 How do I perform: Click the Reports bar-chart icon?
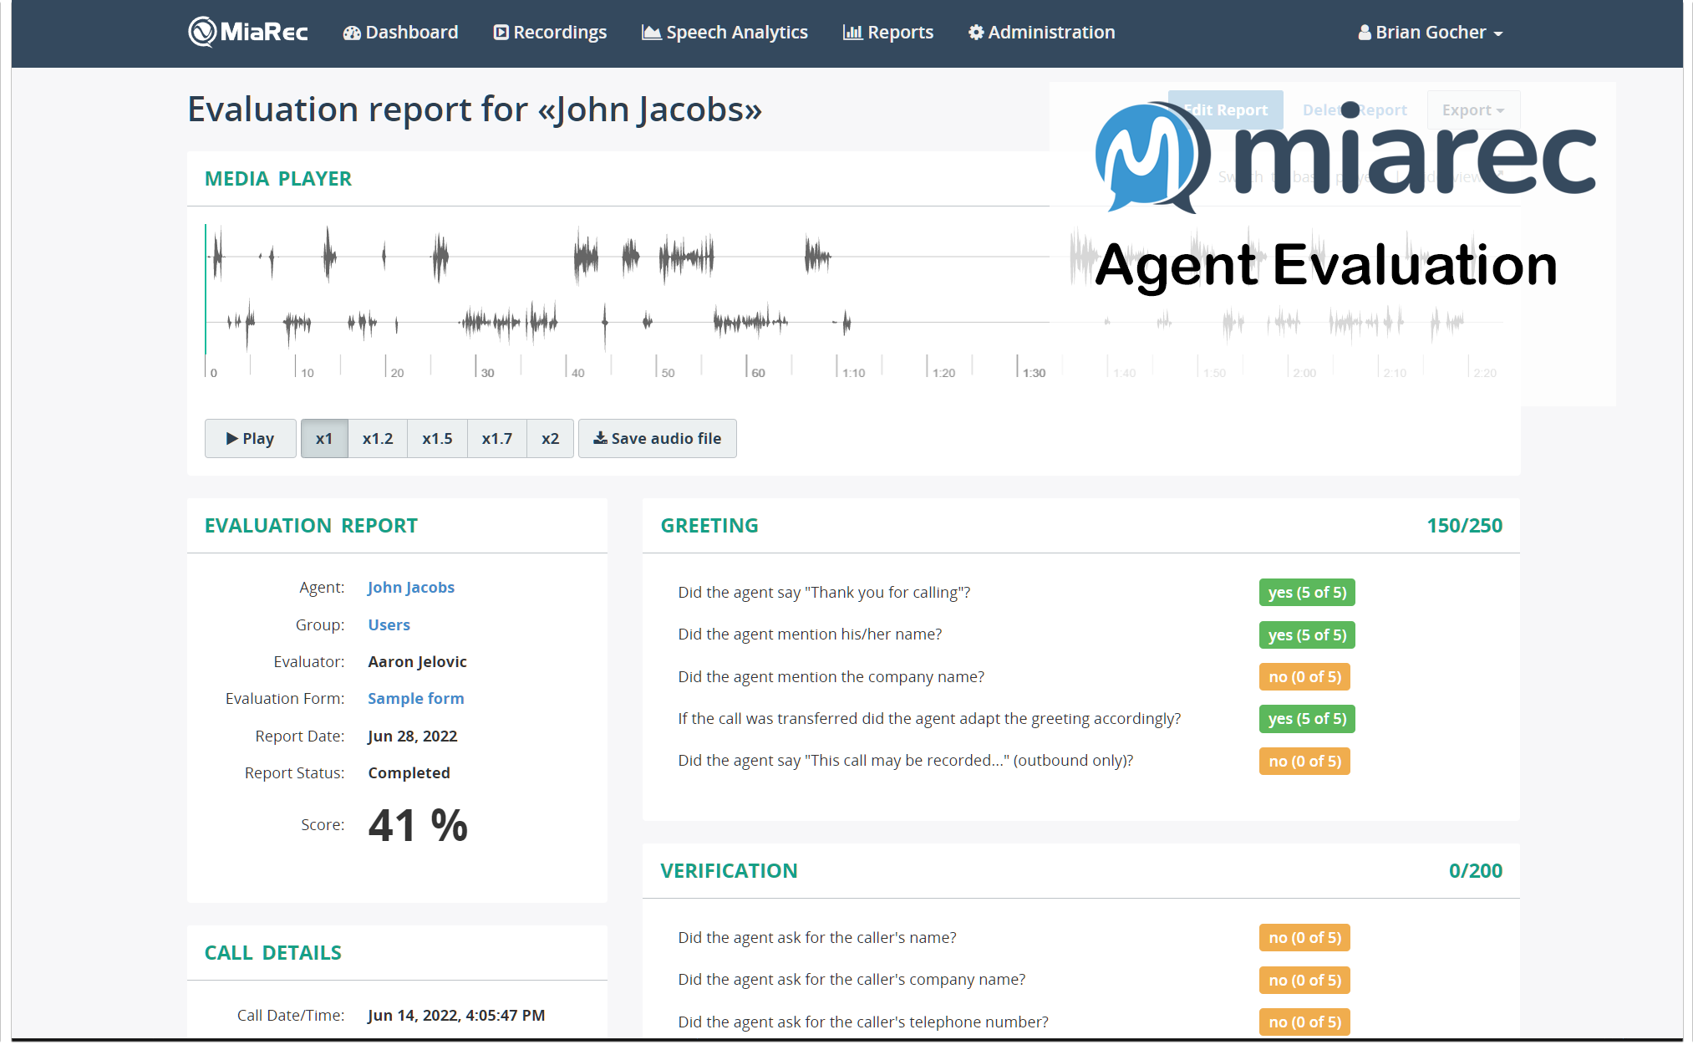[852, 33]
